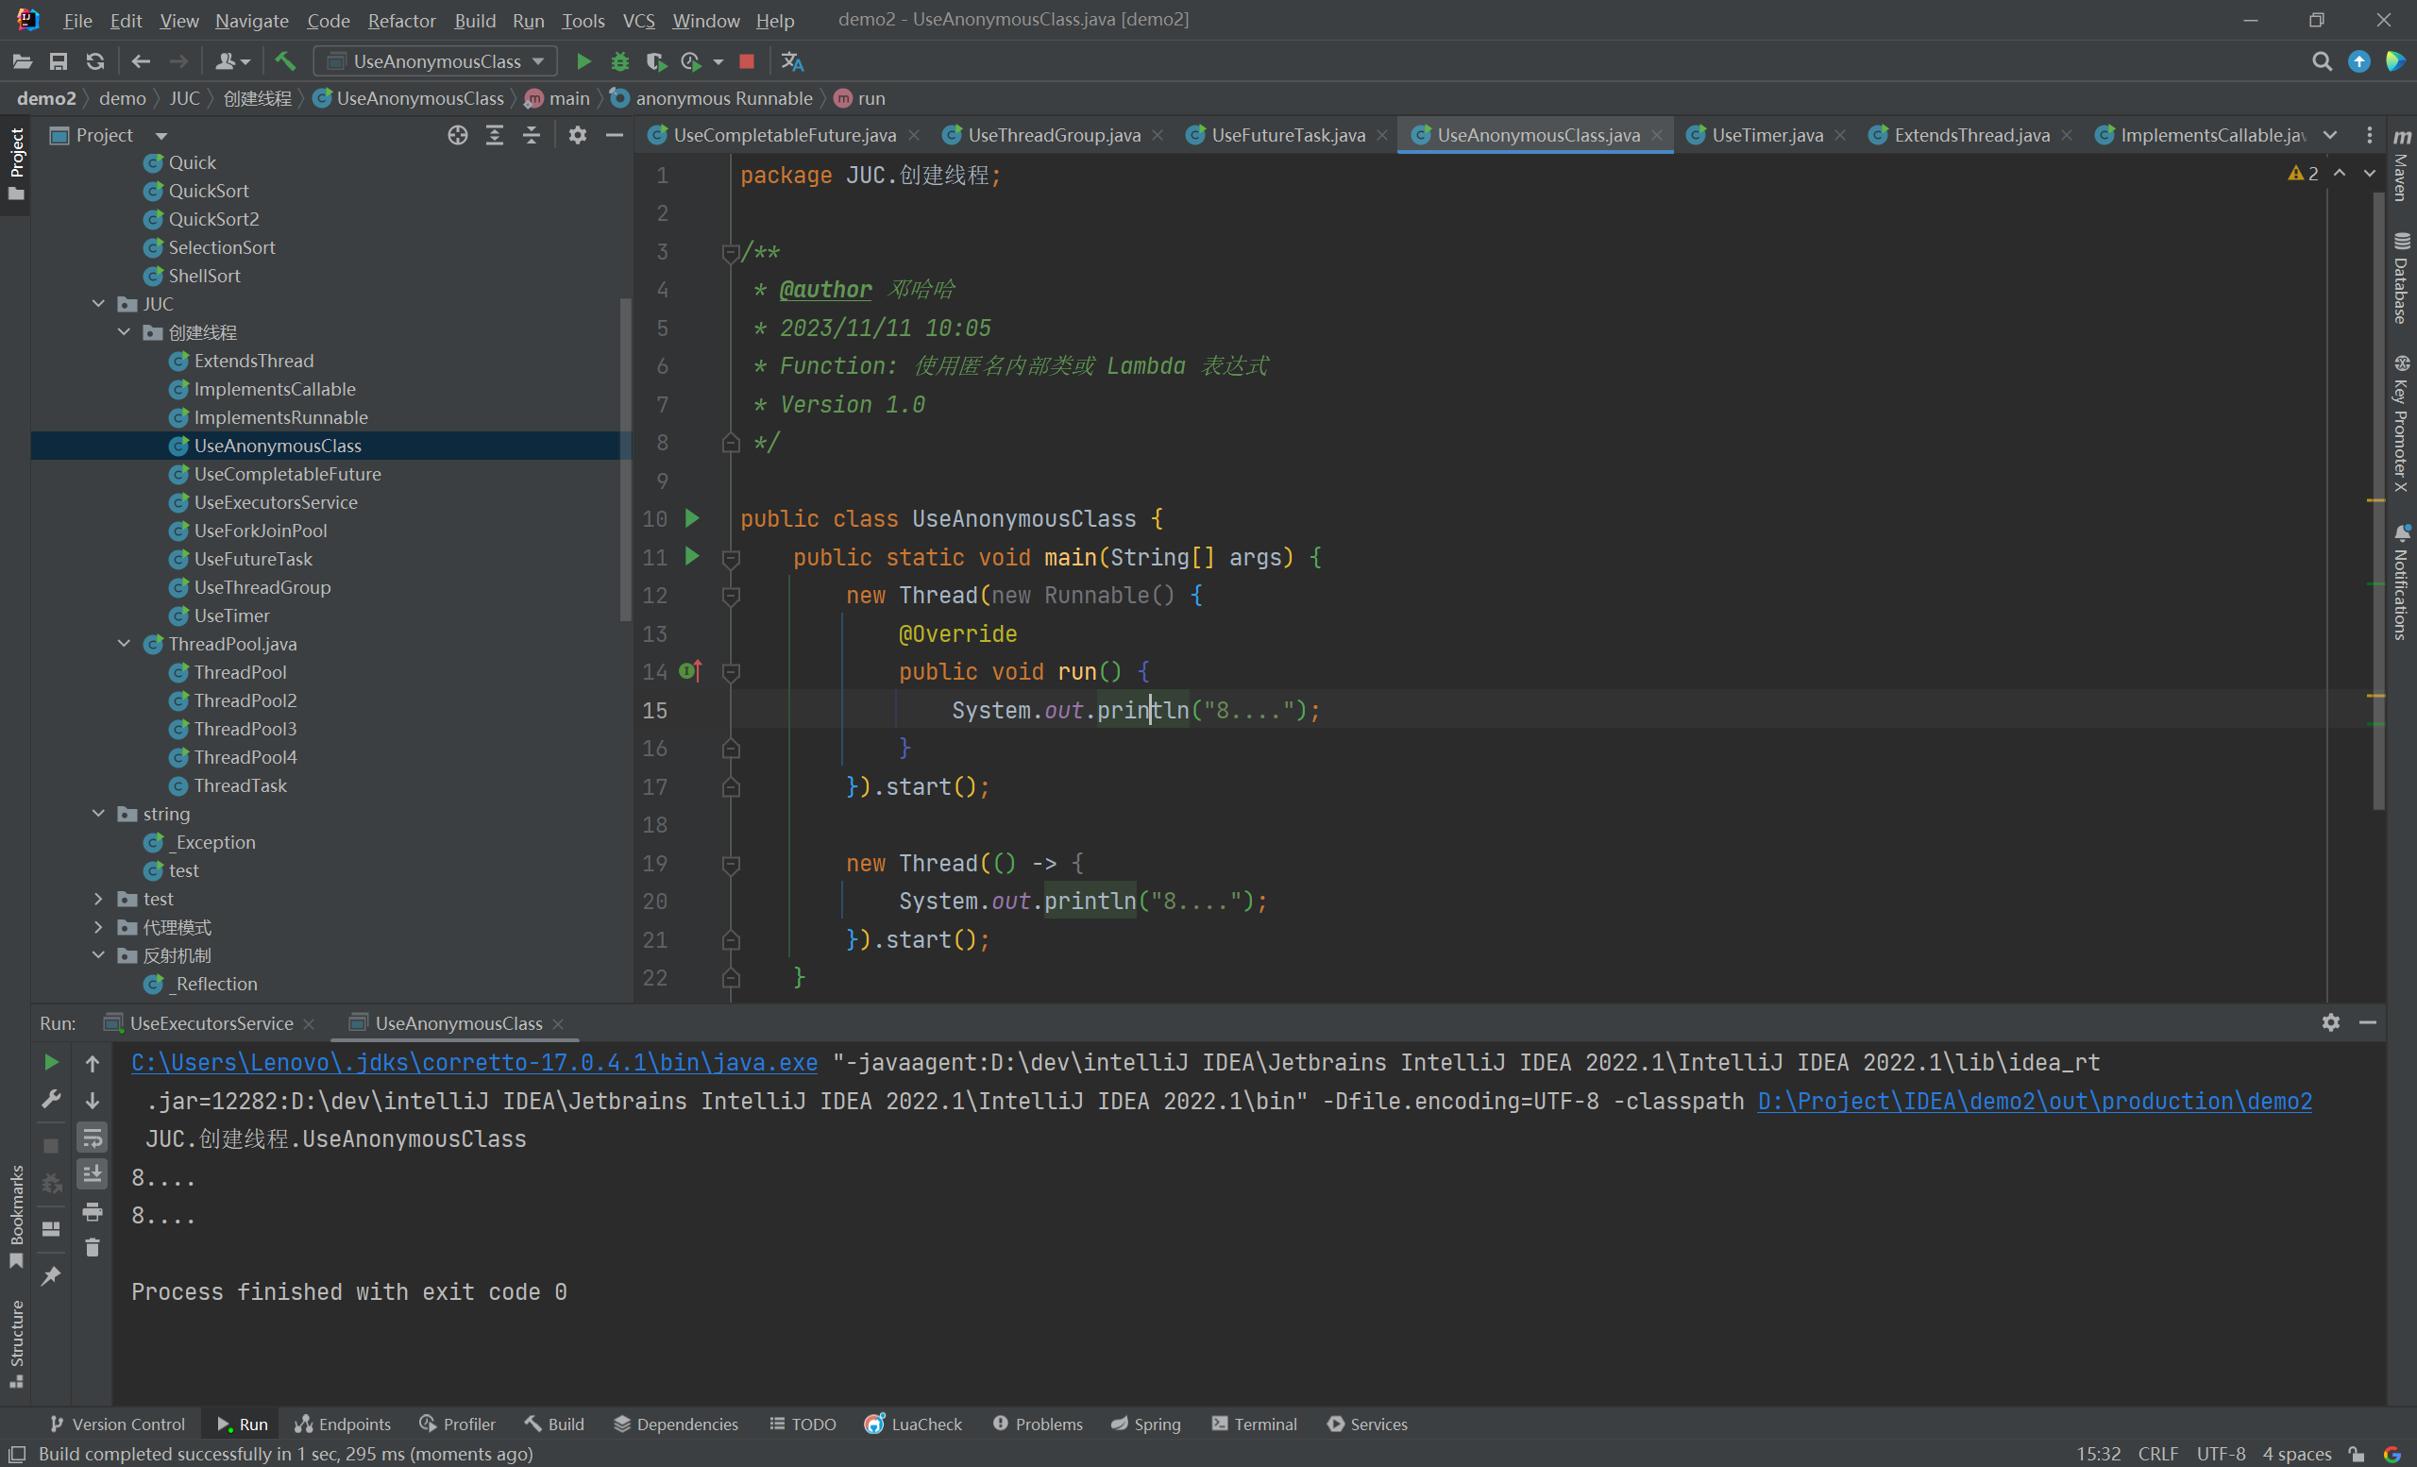Open Project view mode dropdown

point(161,136)
